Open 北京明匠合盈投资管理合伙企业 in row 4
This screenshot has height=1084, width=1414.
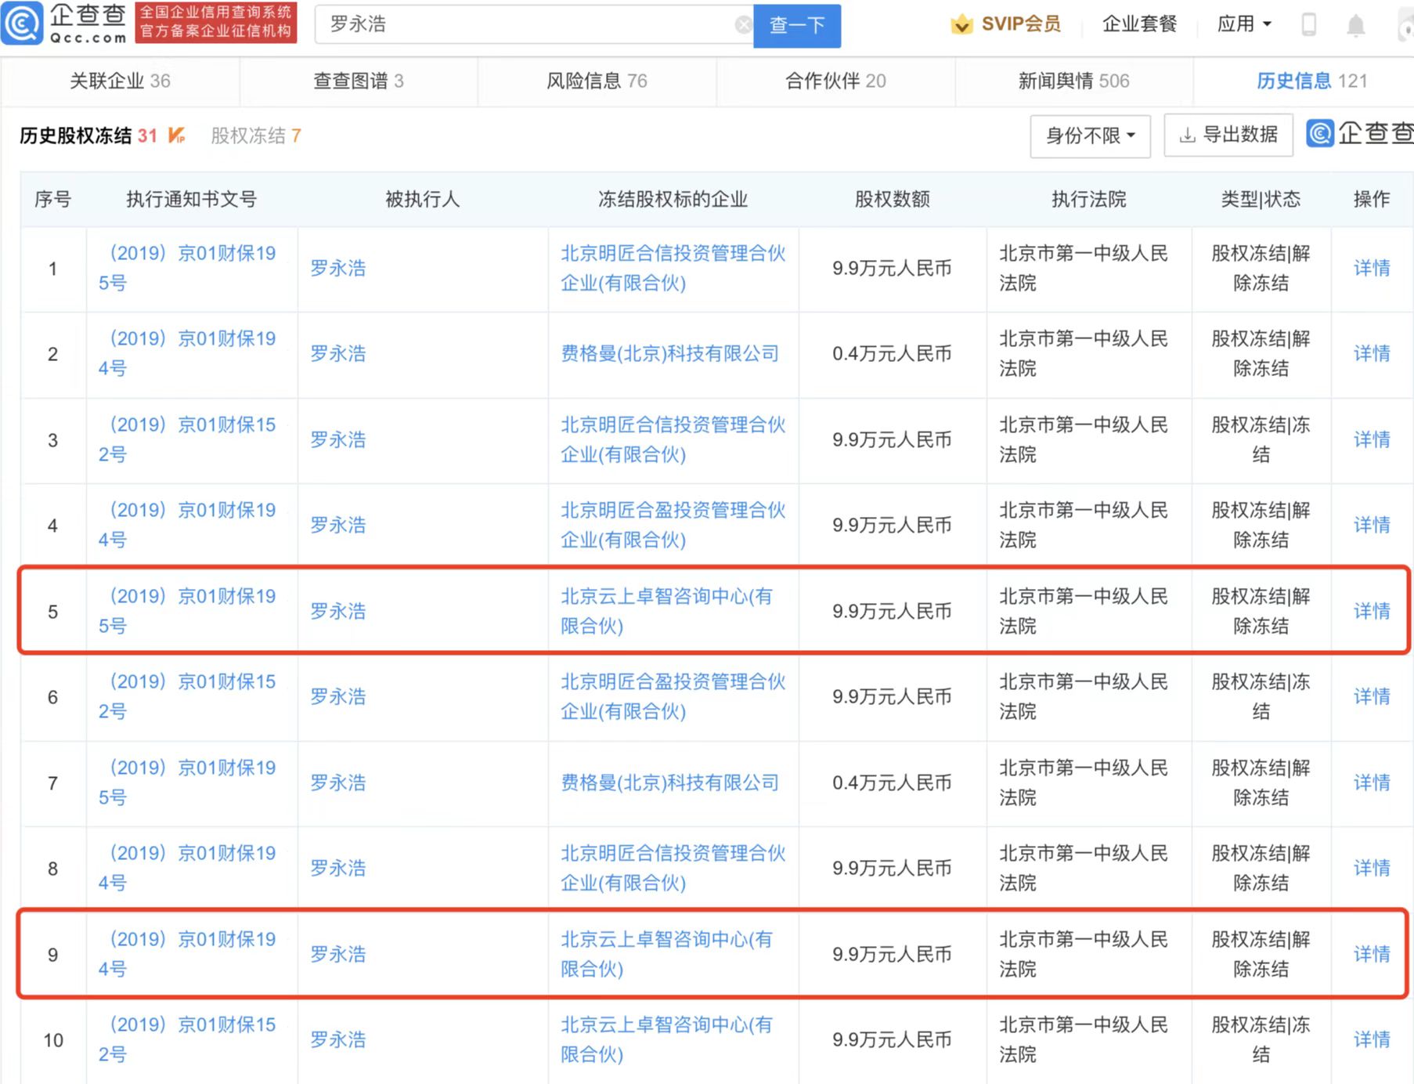coord(673,525)
